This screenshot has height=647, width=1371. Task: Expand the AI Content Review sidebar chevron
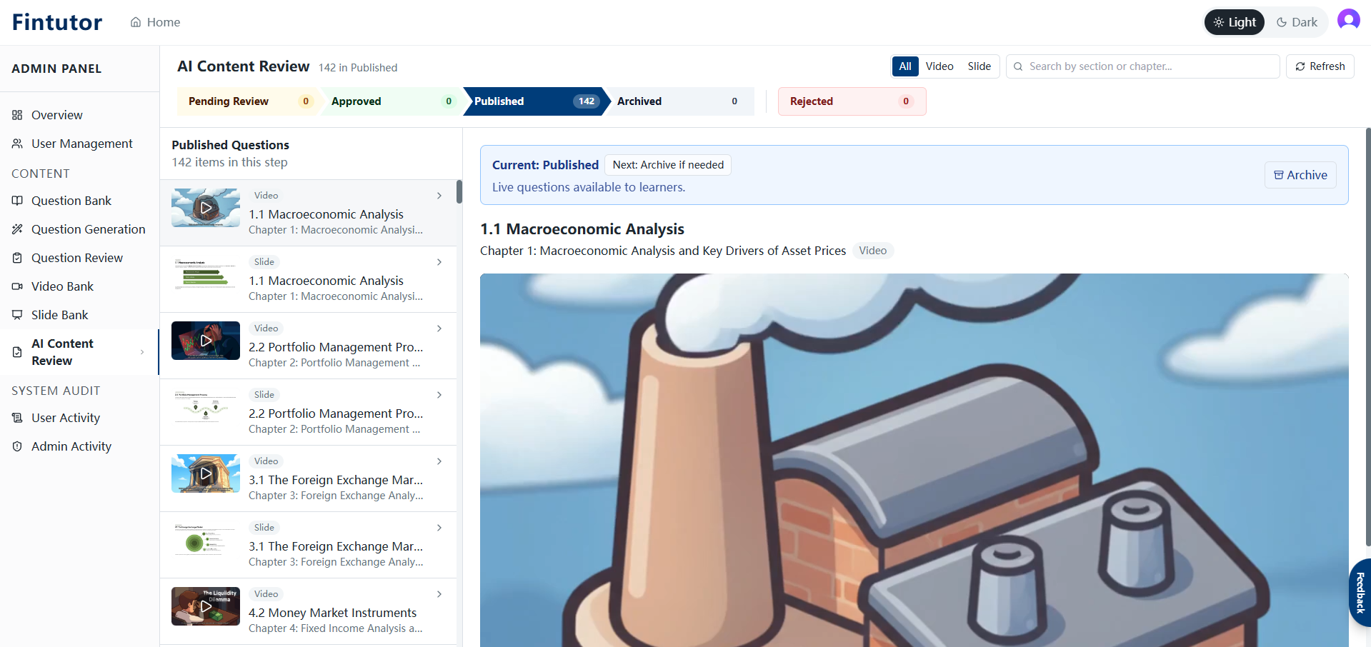pos(142,352)
